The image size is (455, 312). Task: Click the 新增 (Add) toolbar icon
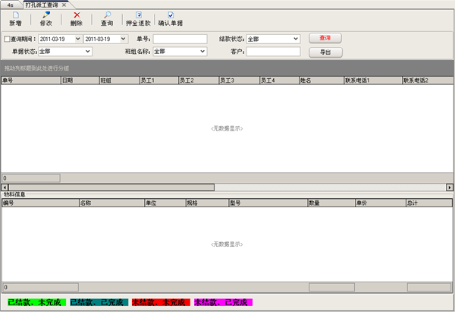point(15,15)
